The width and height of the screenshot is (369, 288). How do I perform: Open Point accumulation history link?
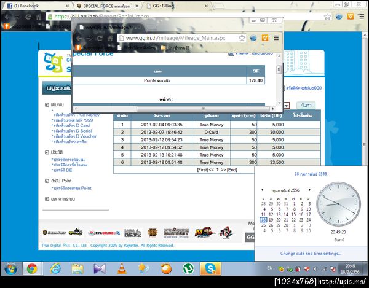pyautogui.click(x=73, y=188)
